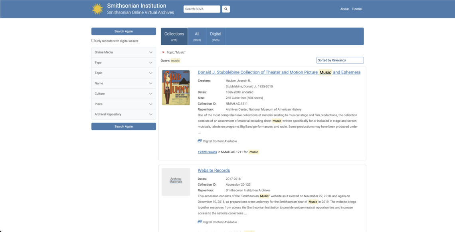Remove the Topic:"Music" filter via red x
455x232 pixels.
pyautogui.click(x=163, y=52)
